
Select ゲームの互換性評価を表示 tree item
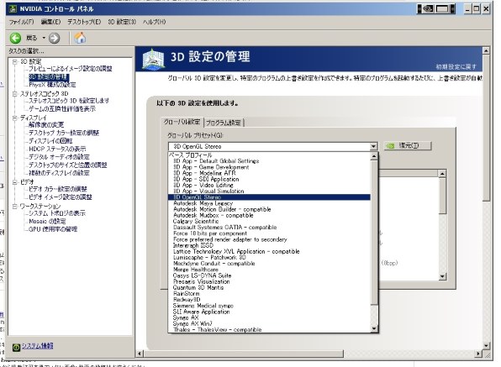[62, 109]
